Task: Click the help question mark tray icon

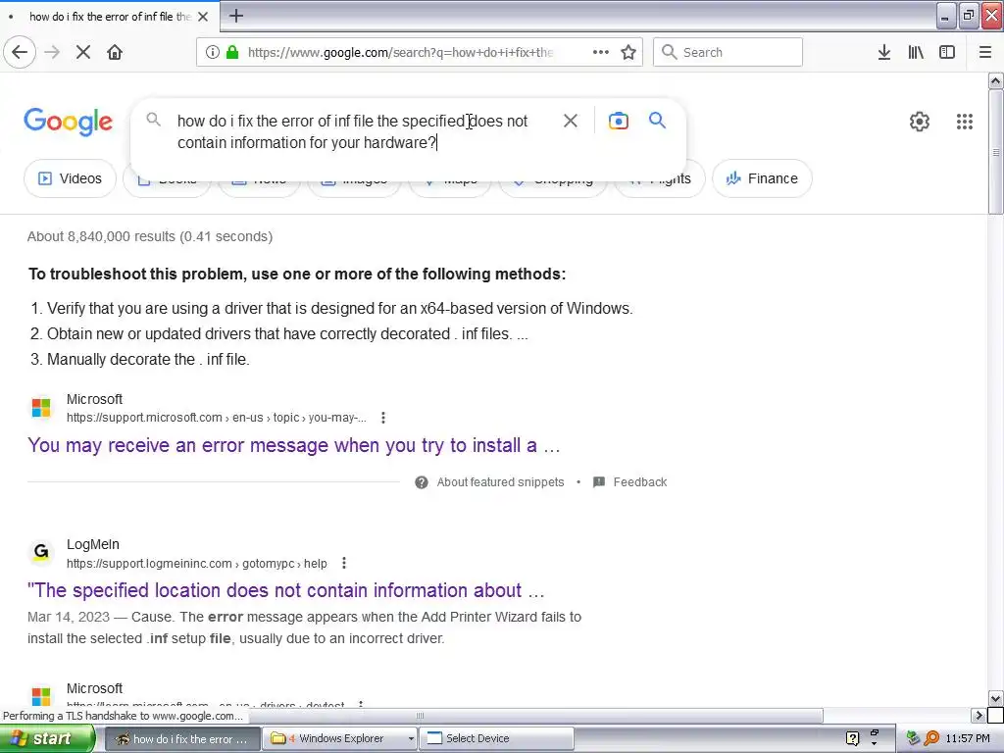Action: 852,739
